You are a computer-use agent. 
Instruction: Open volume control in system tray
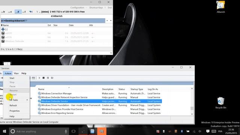click(x=200, y=131)
